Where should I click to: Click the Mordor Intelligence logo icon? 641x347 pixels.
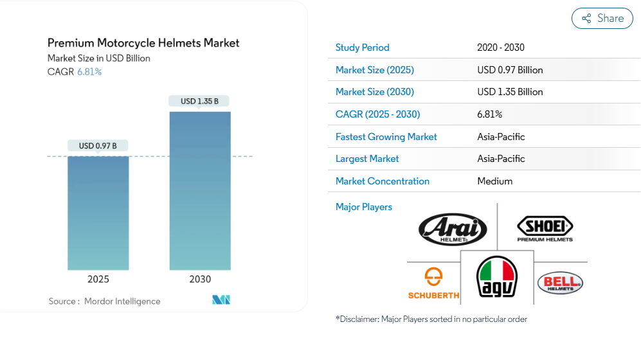[x=221, y=300]
